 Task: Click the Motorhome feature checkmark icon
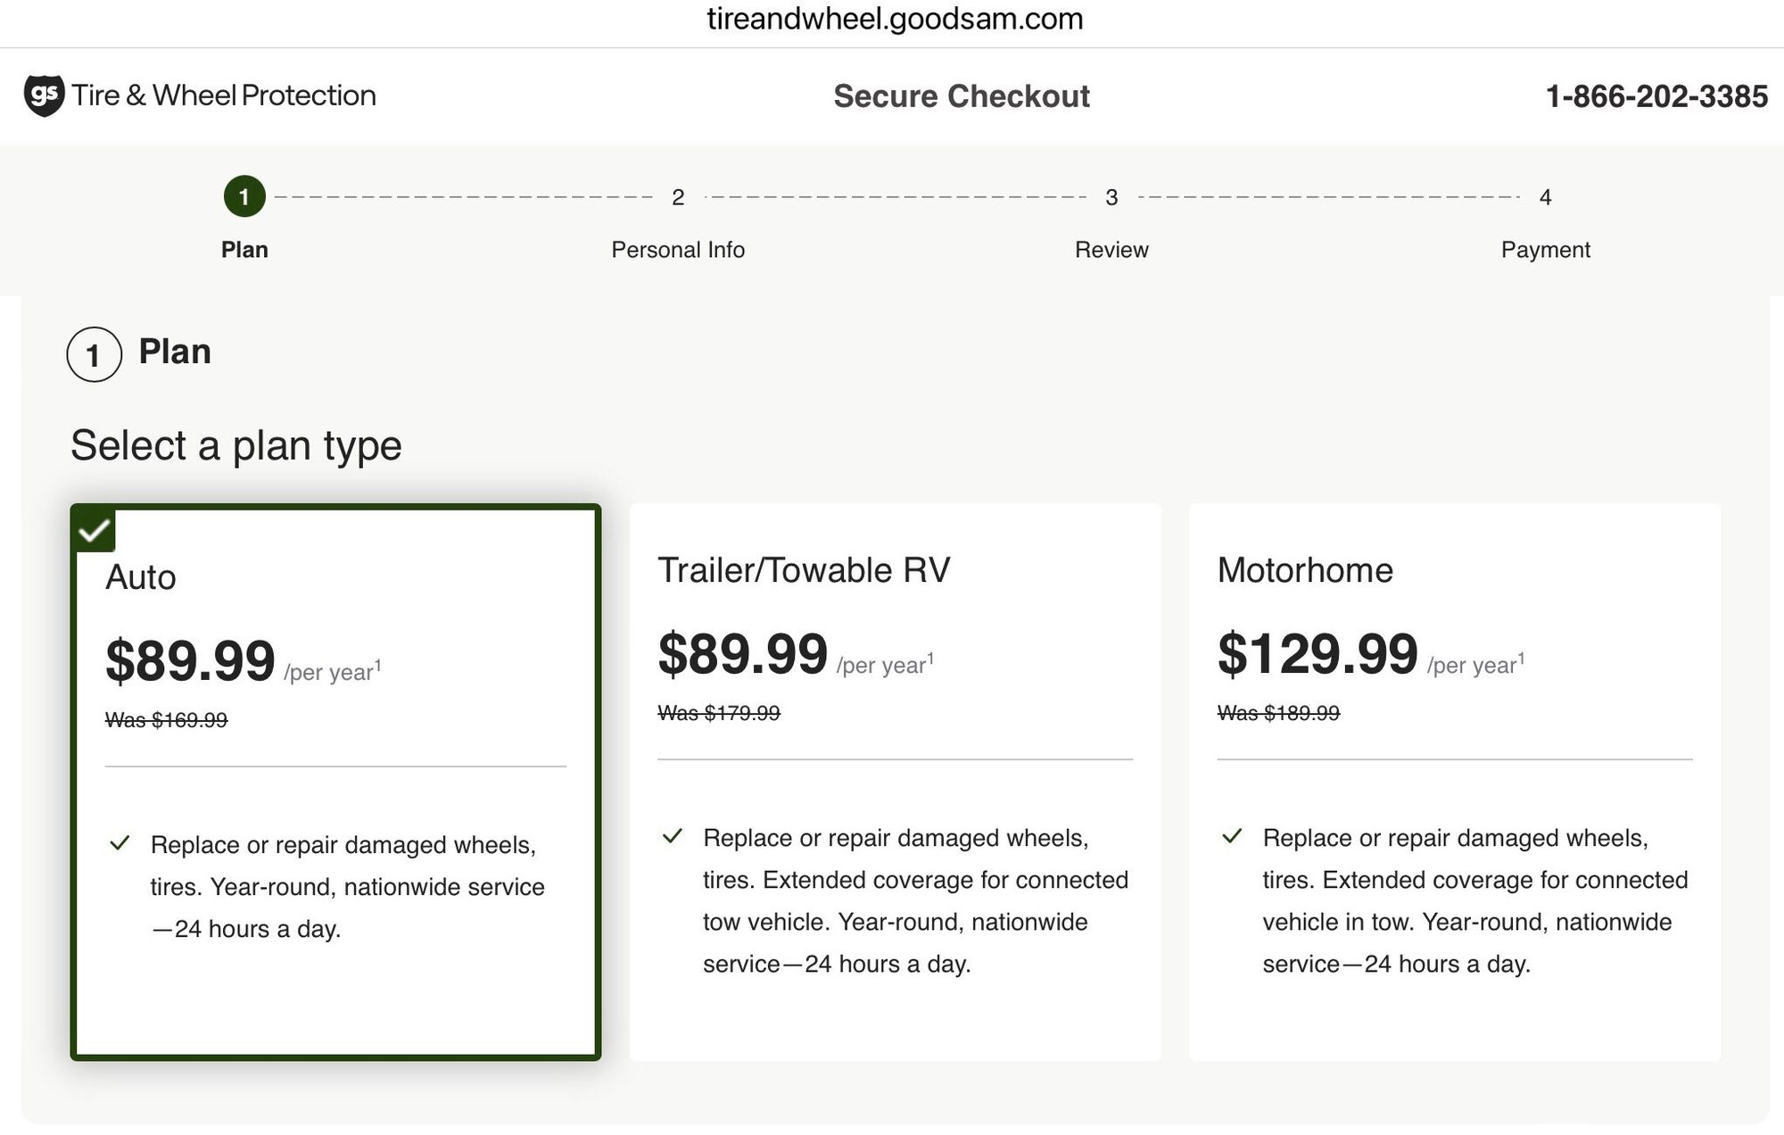[x=1232, y=836]
